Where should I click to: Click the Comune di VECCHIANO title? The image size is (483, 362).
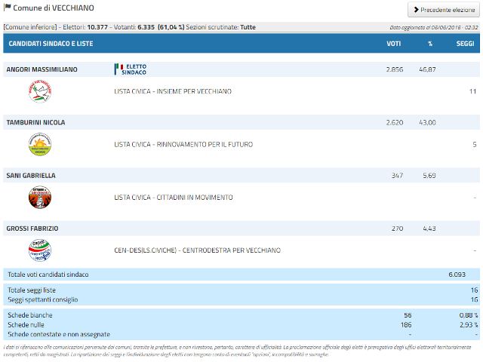coord(54,8)
